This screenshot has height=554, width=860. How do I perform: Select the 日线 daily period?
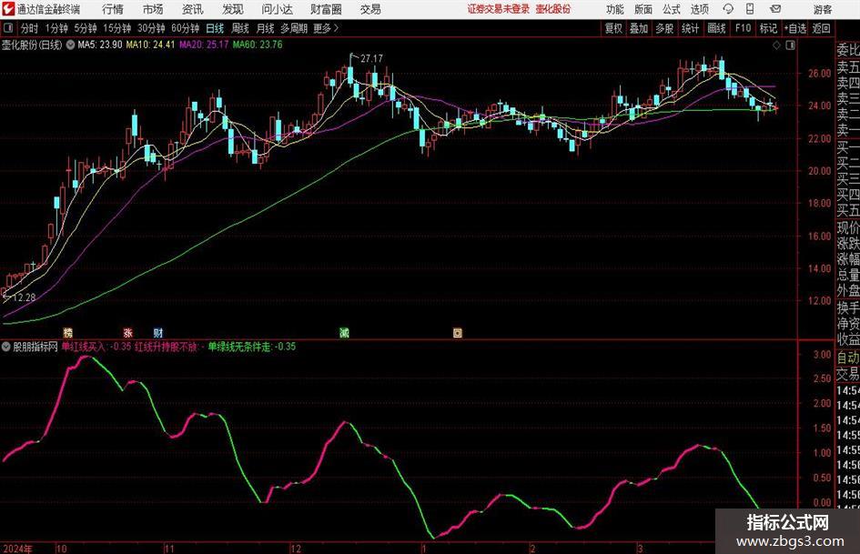click(215, 28)
